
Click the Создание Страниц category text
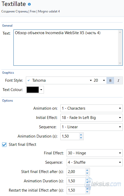14,11
